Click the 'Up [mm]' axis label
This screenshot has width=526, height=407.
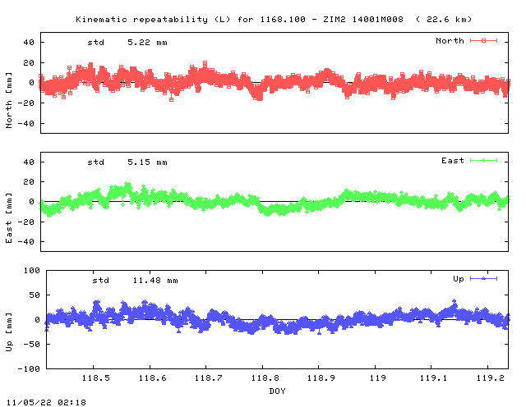9,332
